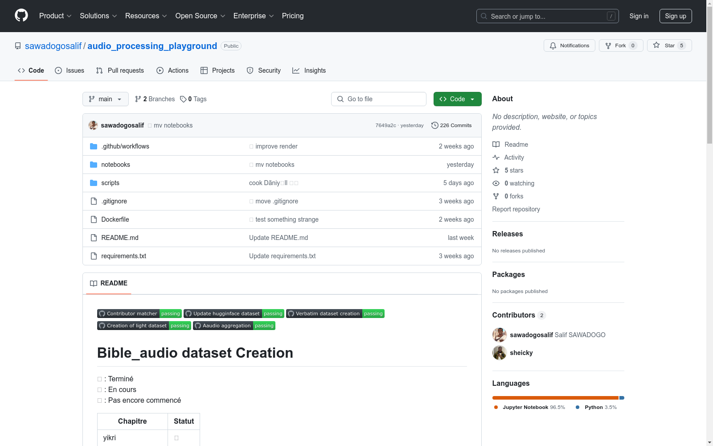Image resolution: width=713 pixels, height=446 pixels.
Task: Click the Contributor matcher passing badge
Action: (139, 314)
